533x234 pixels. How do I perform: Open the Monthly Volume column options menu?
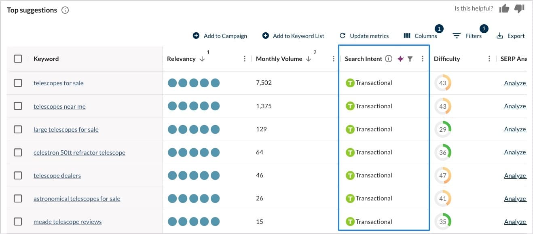pyautogui.click(x=334, y=59)
